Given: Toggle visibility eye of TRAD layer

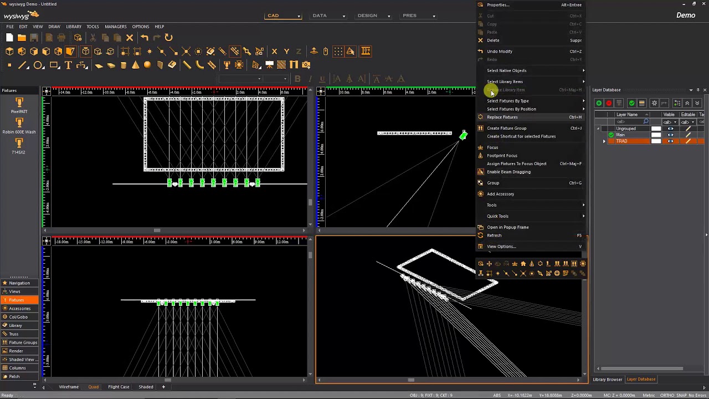Looking at the screenshot, I should [670, 141].
